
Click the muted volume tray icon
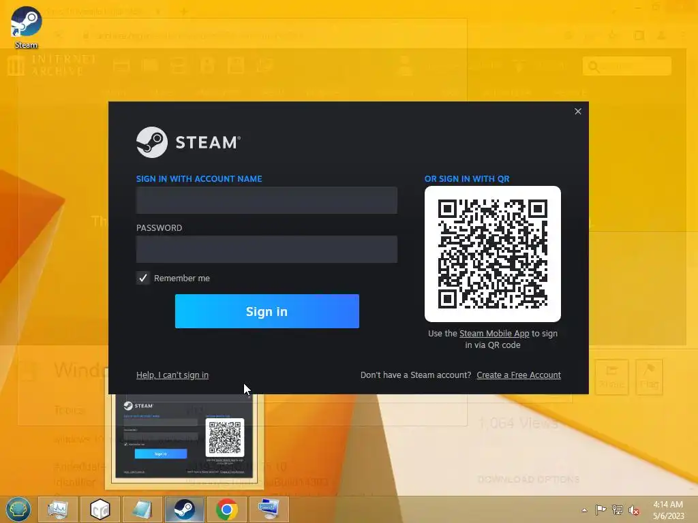pos(634,510)
